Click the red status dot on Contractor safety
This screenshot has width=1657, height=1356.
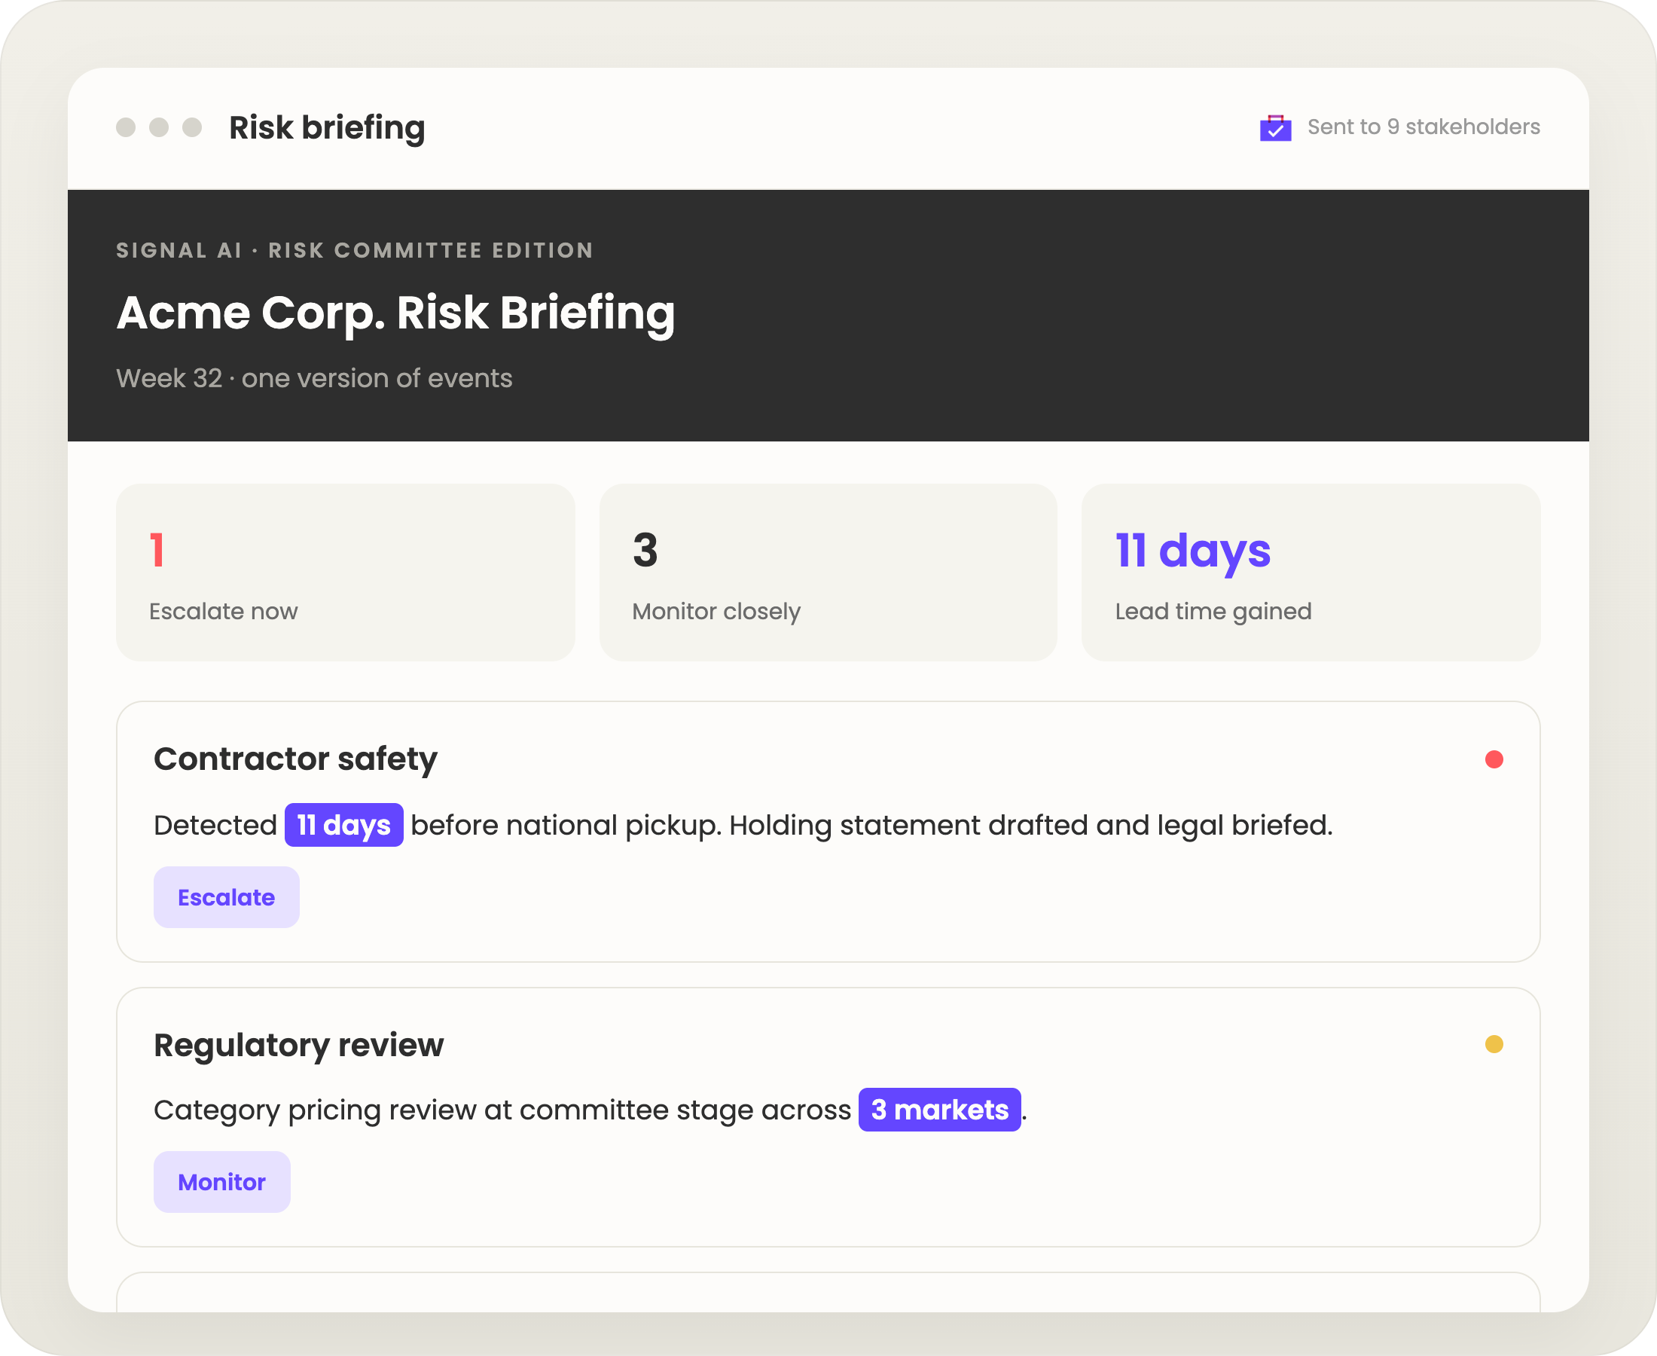click(1494, 759)
